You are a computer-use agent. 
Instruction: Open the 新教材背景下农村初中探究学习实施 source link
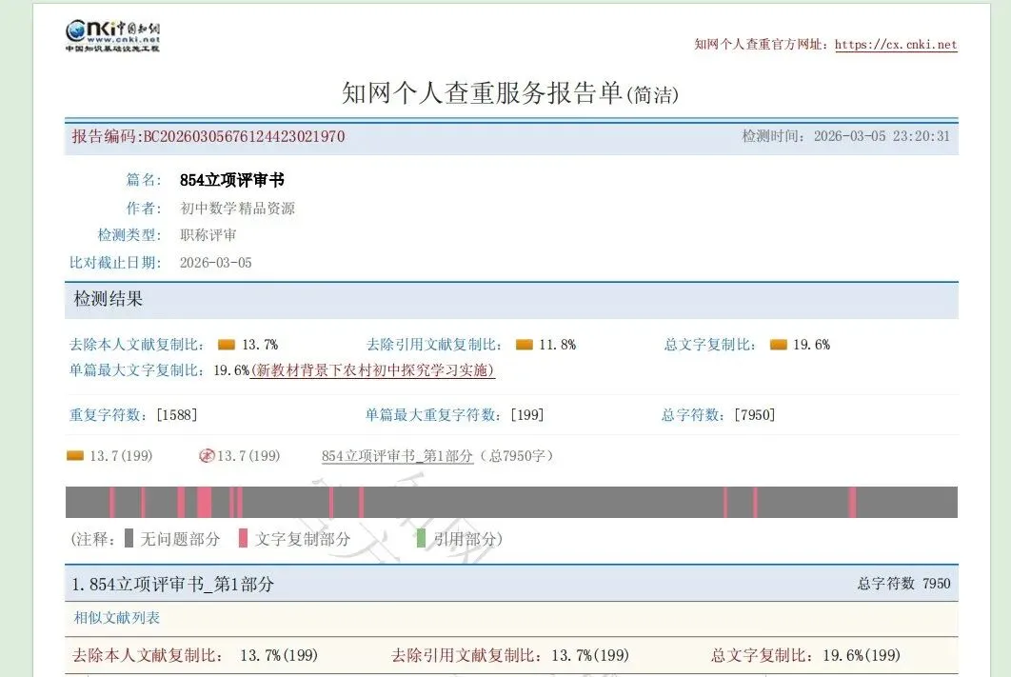click(372, 370)
